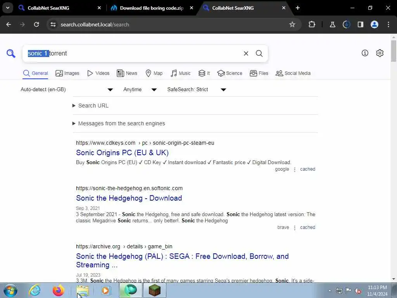397x298 pixels.
Task: Open the Anytime time range dropdown
Action: (140, 90)
